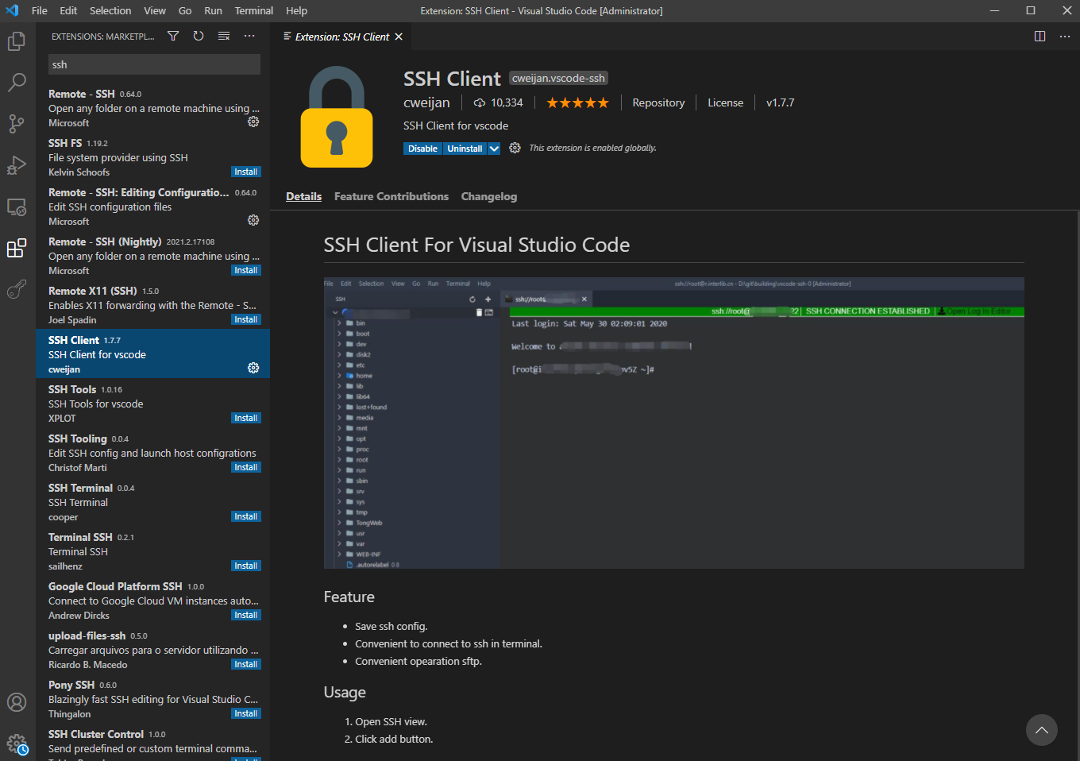Open editor More Actions menu
The width and height of the screenshot is (1080, 761).
1065,37
